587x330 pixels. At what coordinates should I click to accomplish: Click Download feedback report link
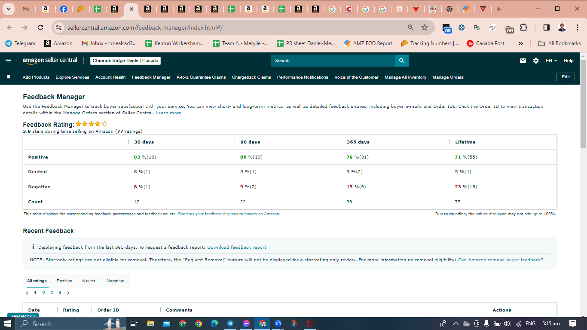[237, 247]
